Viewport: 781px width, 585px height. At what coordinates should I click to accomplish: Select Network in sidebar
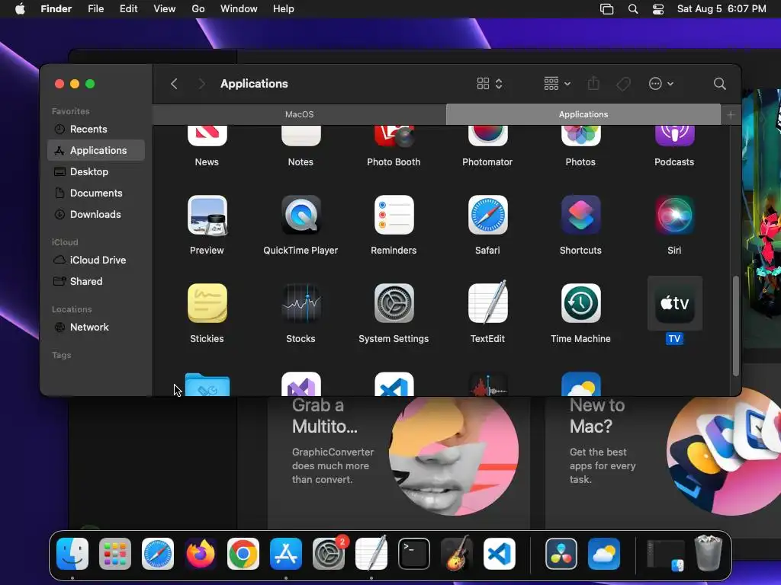[x=96, y=328]
